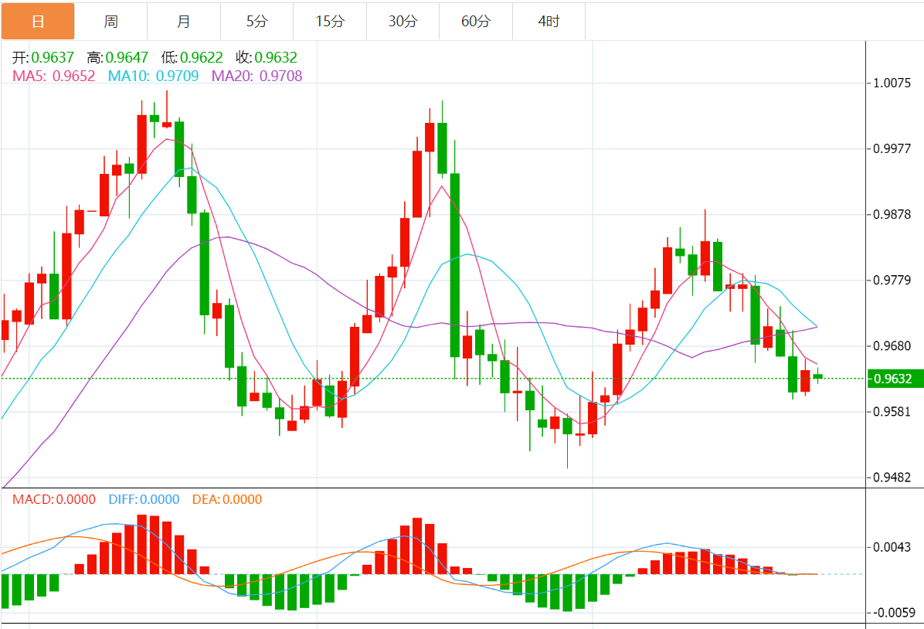Click the 0.9779 price axis label
Screen dimensions: 924x629
click(x=892, y=280)
